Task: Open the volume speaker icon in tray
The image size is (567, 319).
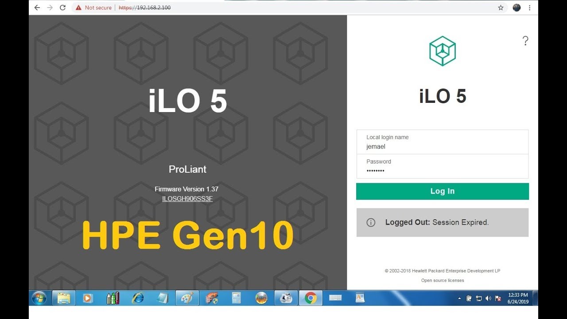Action: 488,299
